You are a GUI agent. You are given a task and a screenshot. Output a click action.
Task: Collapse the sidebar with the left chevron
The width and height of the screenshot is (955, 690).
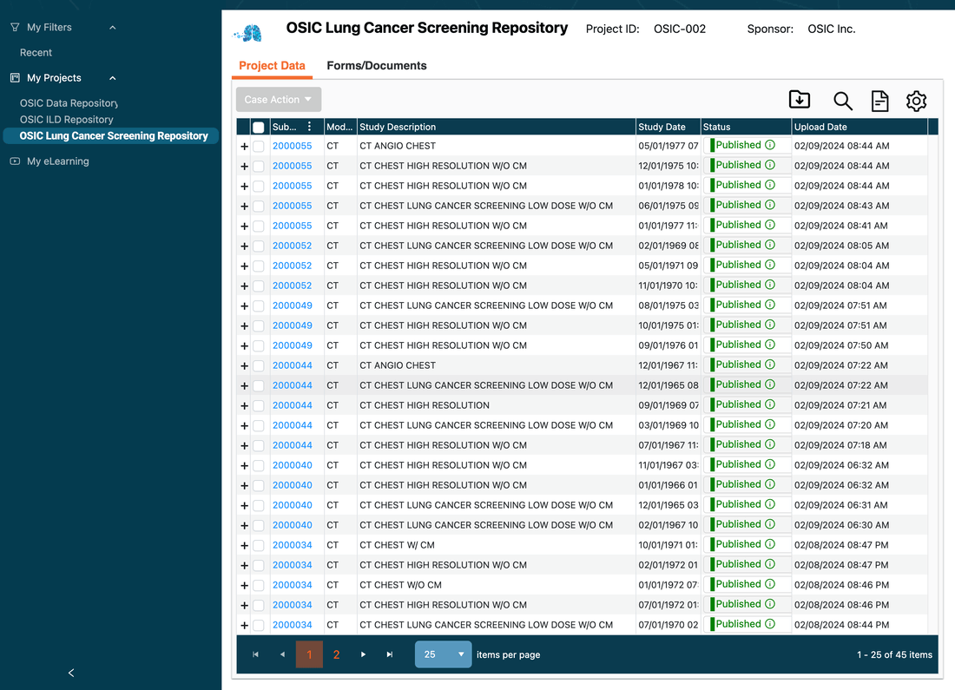point(71,673)
